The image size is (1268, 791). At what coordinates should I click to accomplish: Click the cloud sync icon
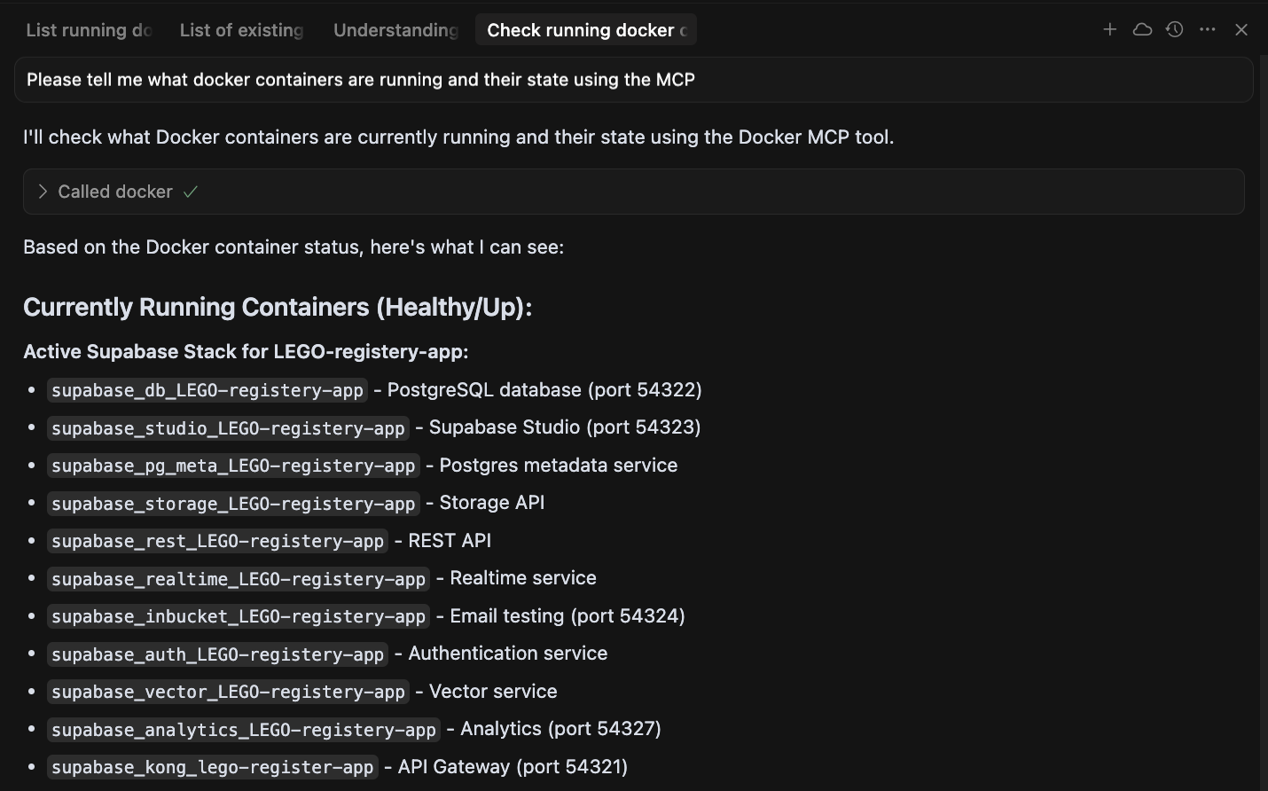tap(1142, 28)
